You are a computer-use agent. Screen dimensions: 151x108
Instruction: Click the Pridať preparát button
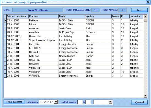(x=14, y=102)
